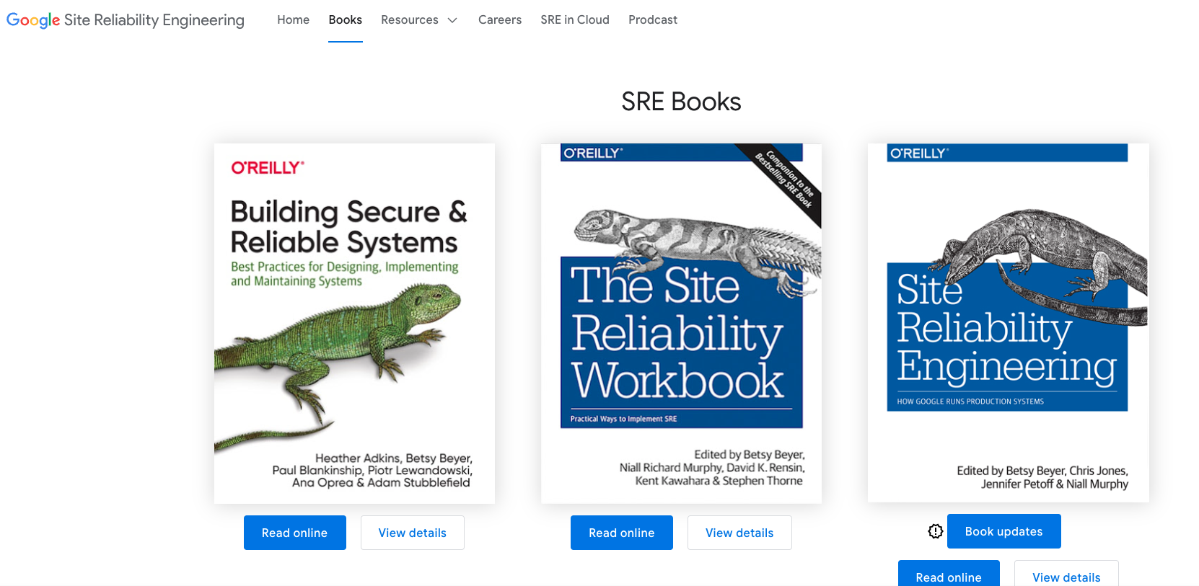Viewport: 1199px width, 586px height.
Task: View details for Building Secure & Reliable Systems
Action: (x=413, y=533)
